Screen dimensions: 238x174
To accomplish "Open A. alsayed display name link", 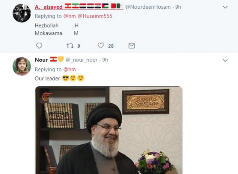I will pos(48,7).
